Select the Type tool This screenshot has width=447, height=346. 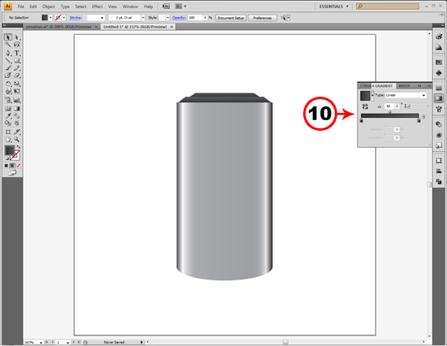click(x=17, y=53)
